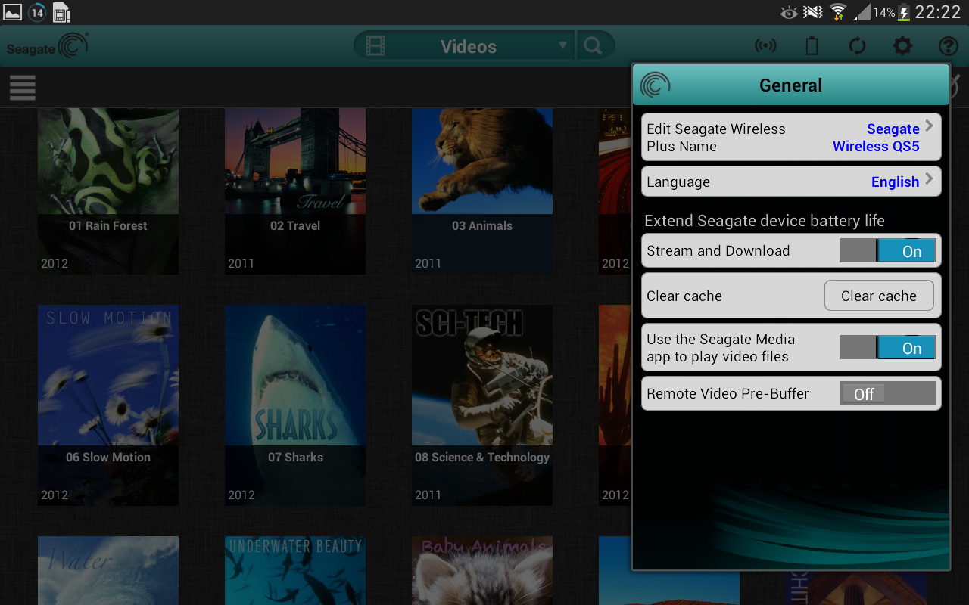Play the 08 Science & Technology video

[x=482, y=405]
